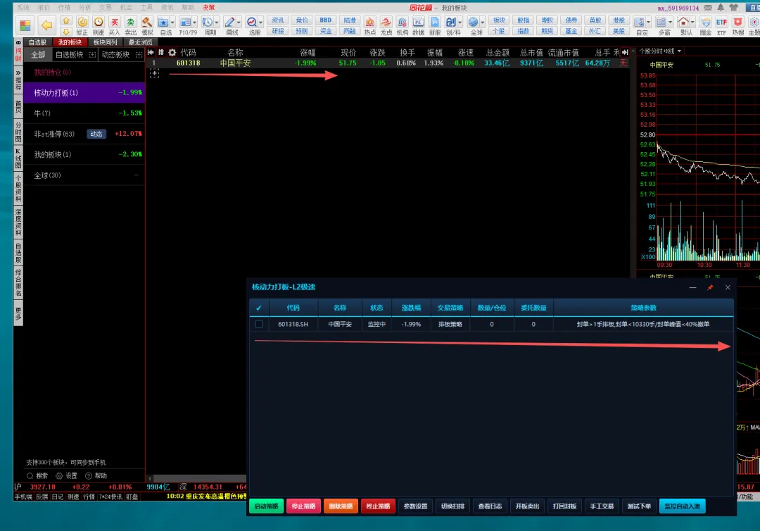Open the 决策 menu
Screen dimensions: 760x531
click(208, 8)
